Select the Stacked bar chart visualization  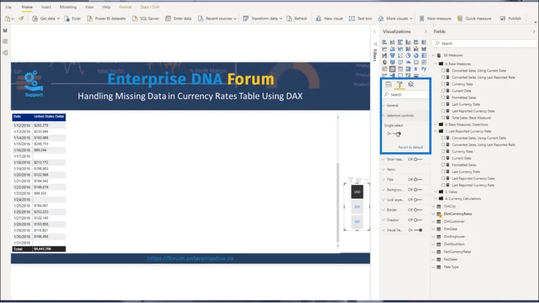(x=384, y=42)
